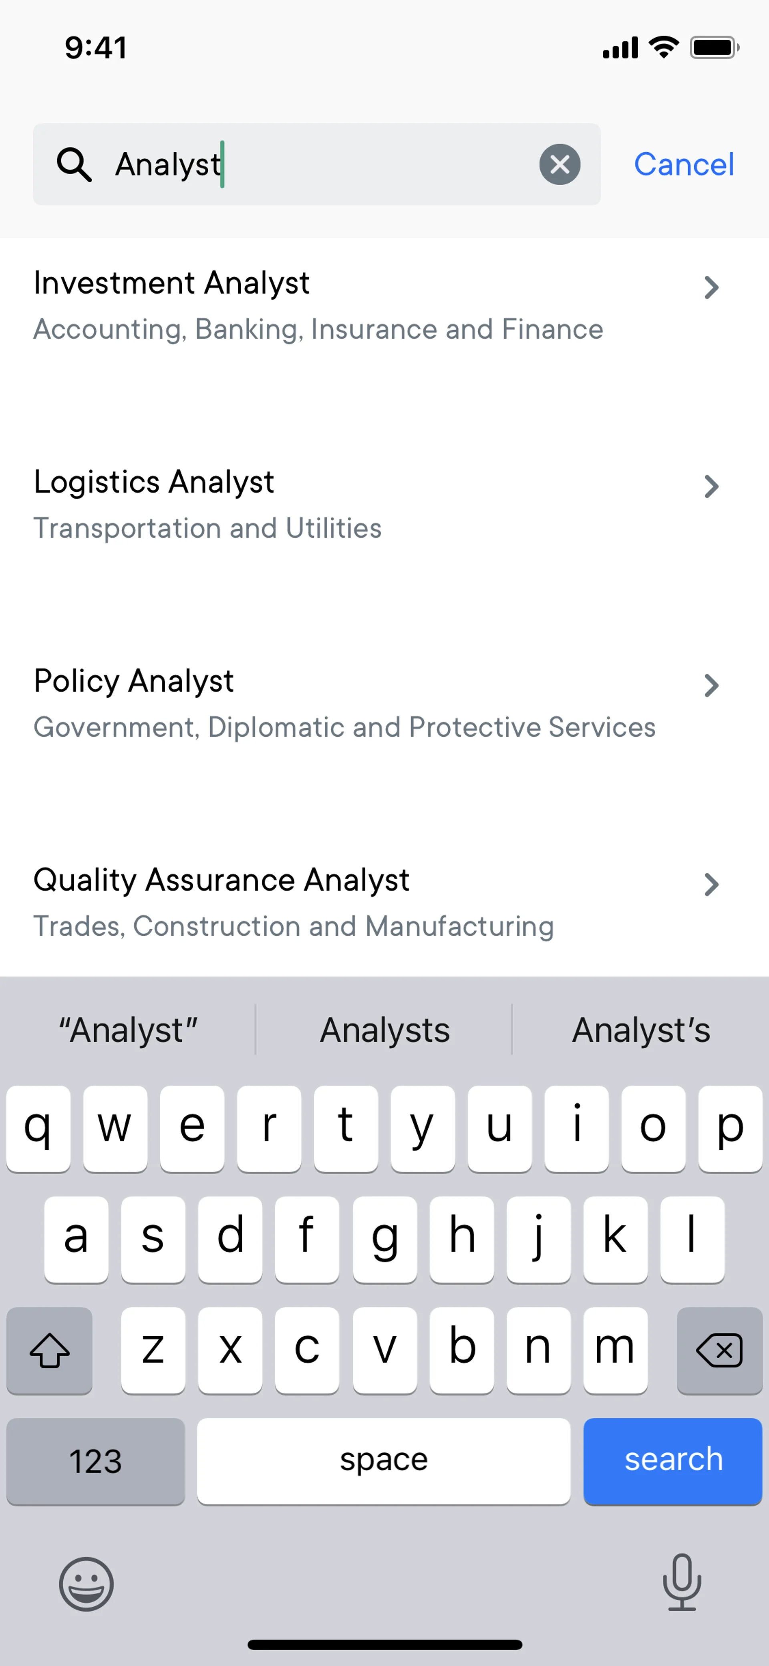Cancel the search
Viewport: 769px width, 1666px height.
click(684, 164)
